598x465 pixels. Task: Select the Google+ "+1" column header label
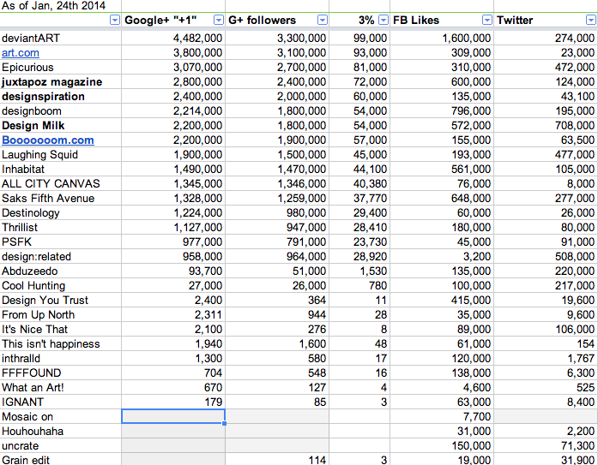160,21
